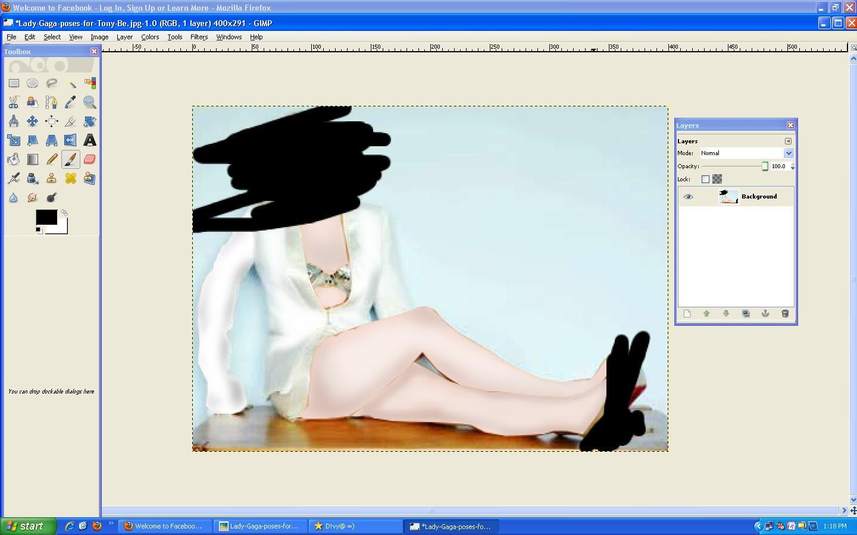Select the Blur/Sharpen droplet tool
This screenshot has height=535, width=857.
14,197
